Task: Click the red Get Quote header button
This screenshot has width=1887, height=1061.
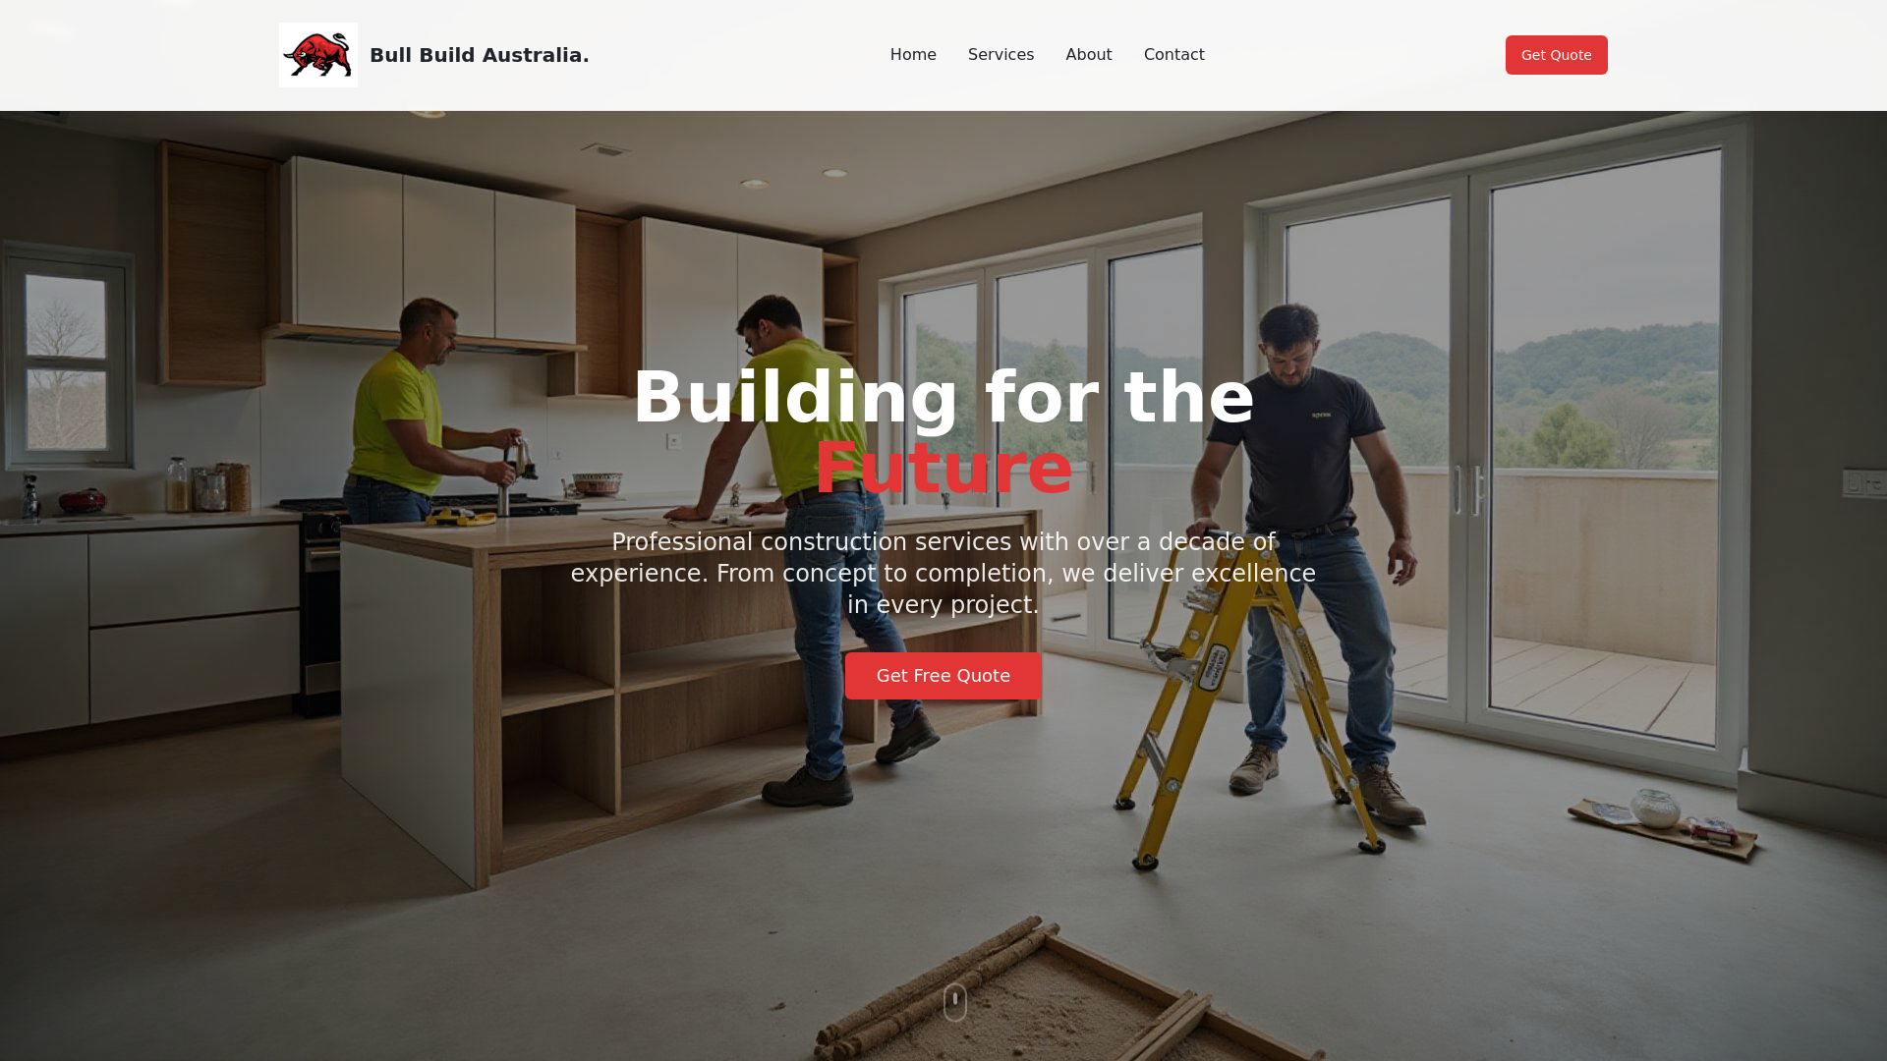Action: pyautogui.click(x=1556, y=55)
